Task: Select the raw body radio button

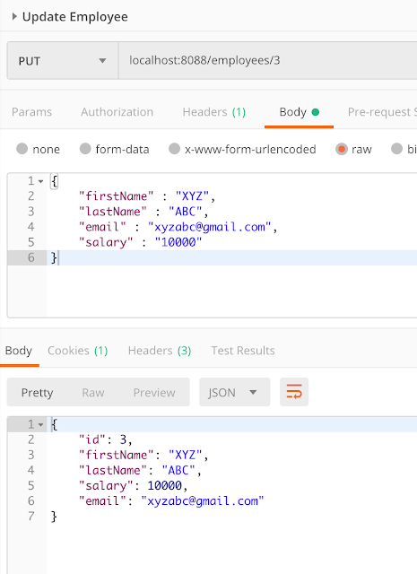Action: [x=342, y=149]
